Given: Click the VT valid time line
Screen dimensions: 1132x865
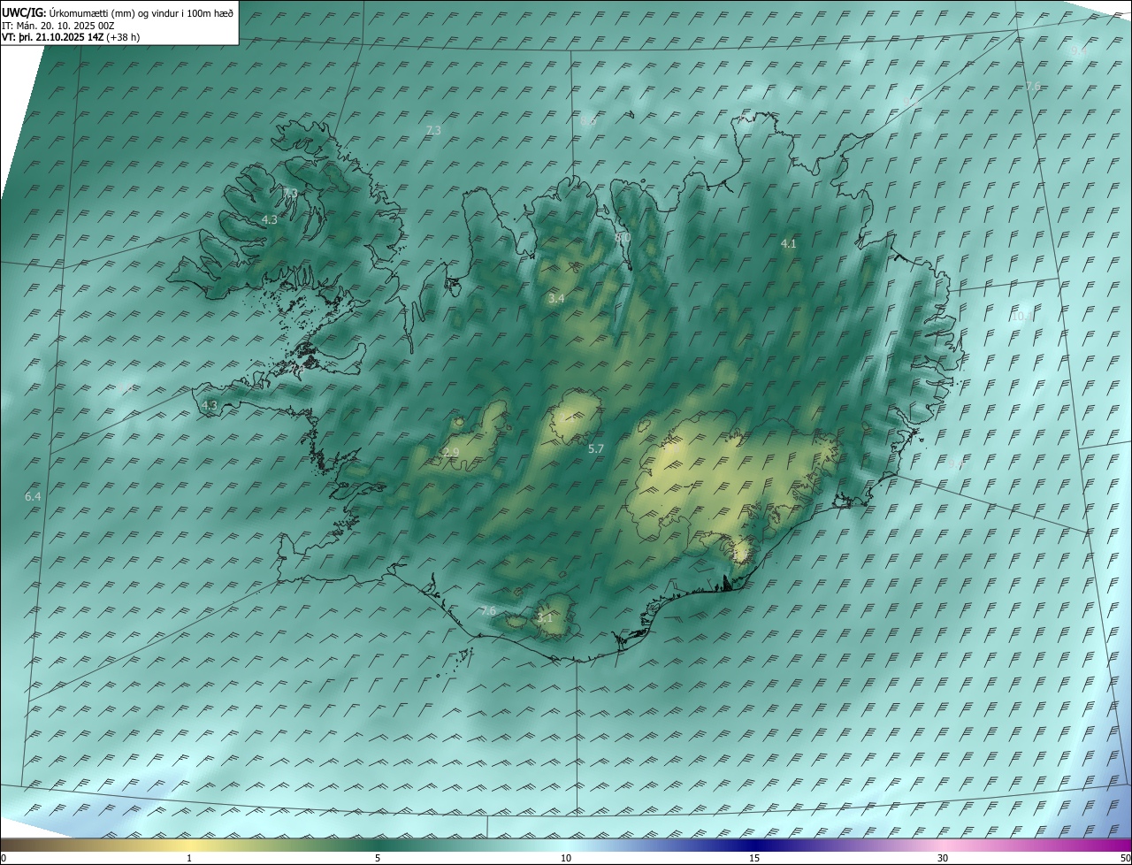Looking at the screenshot, I should point(71,37).
